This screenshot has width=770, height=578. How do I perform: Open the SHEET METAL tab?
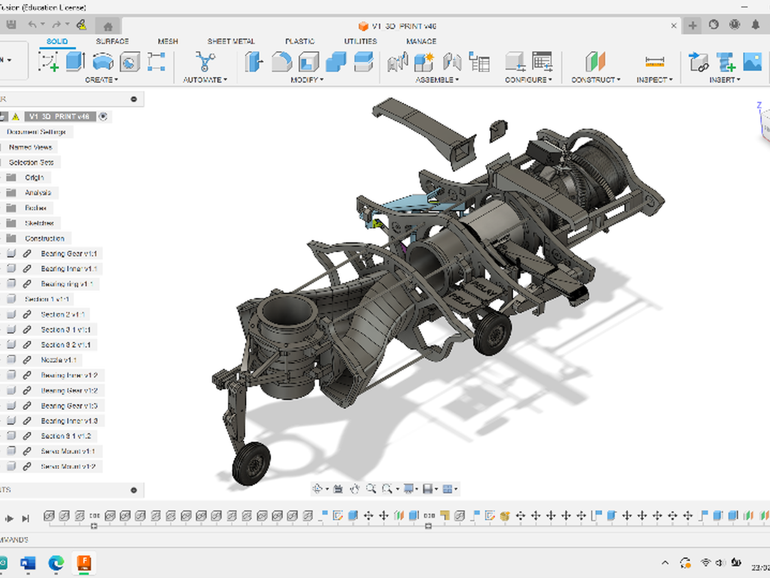(x=231, y=41)
